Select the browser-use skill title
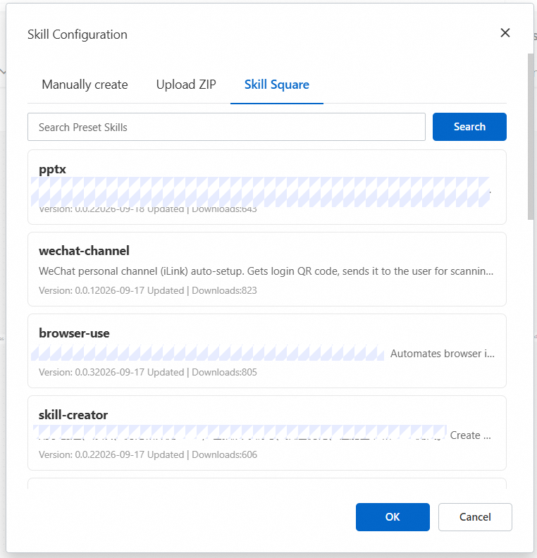Viewport: 537px width, 558px height. click(x=74, y=333)
